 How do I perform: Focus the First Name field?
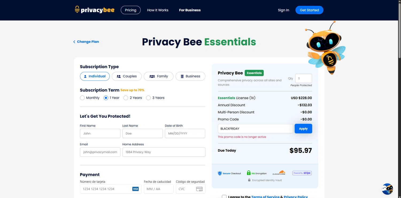(100, 134)
